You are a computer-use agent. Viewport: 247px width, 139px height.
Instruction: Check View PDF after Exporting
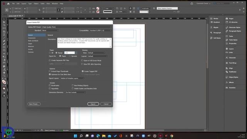point(82,64)
